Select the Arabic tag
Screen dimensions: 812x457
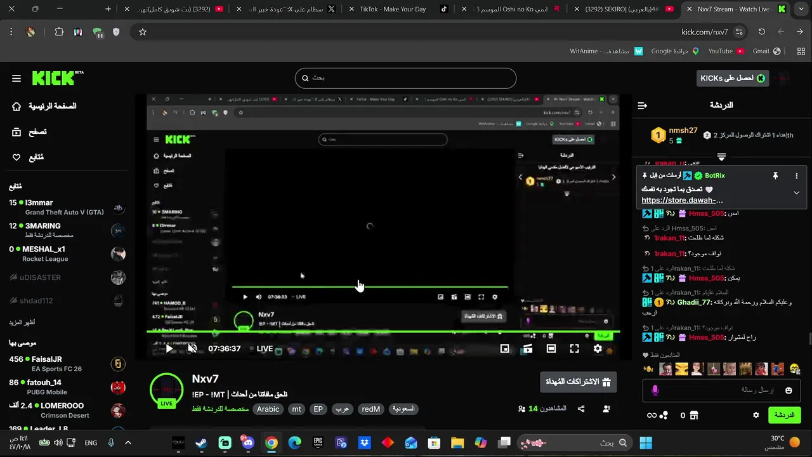click(268, 409)
